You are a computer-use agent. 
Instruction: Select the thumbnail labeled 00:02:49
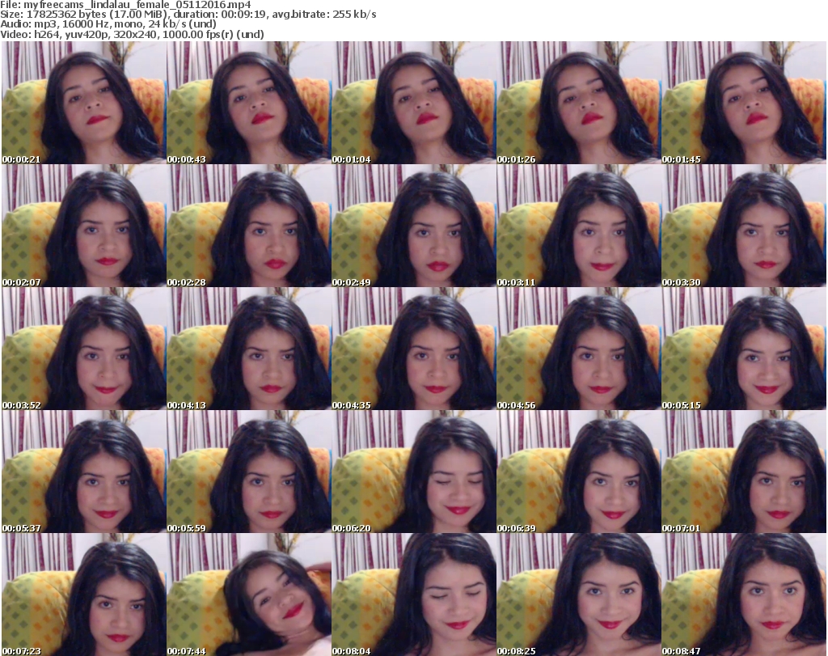click(x=413, y=226)
